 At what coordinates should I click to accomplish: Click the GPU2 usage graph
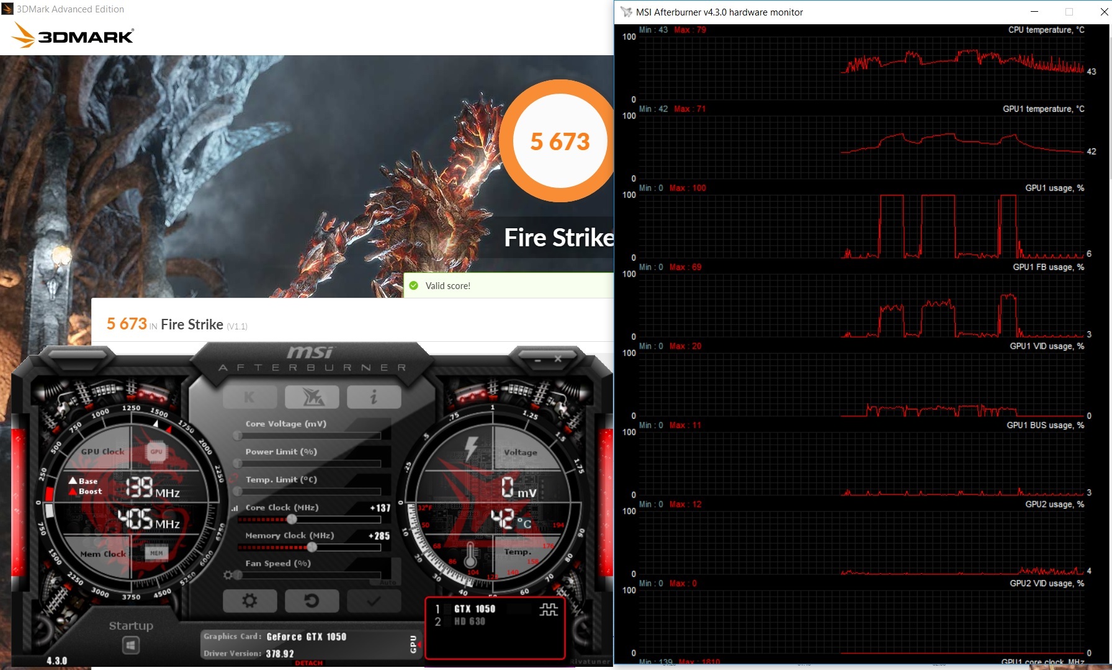coord(862,542)
